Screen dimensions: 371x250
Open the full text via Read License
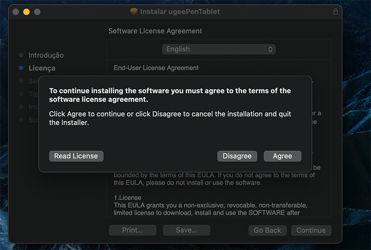[76, 156]
